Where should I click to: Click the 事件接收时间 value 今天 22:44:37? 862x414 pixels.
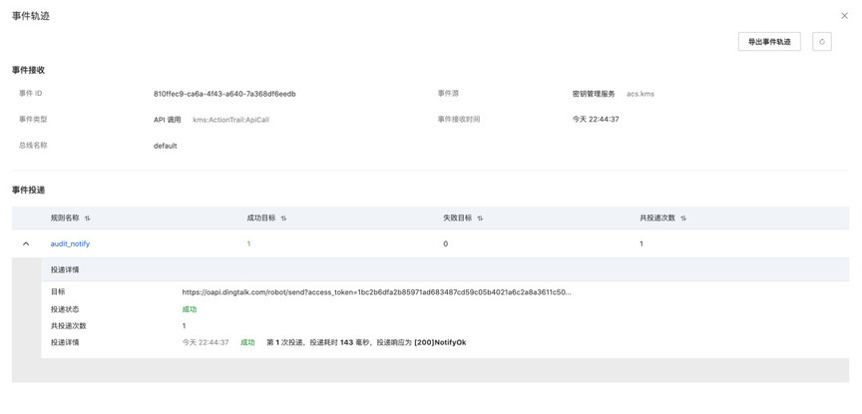[x=596, y=120]
